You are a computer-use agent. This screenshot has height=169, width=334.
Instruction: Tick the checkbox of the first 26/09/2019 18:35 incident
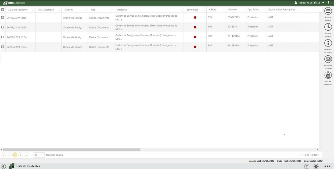[x=3, y=17]
